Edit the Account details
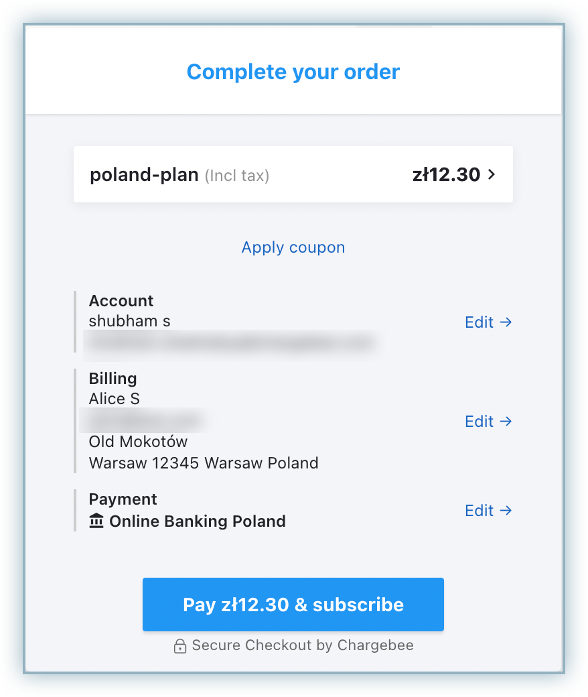Image resolution: width=588 pixels, height=697 pixels. coord(488,322)
